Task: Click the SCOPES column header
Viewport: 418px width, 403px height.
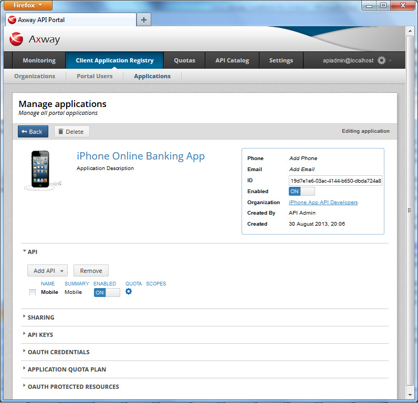Action: point(156,284)
